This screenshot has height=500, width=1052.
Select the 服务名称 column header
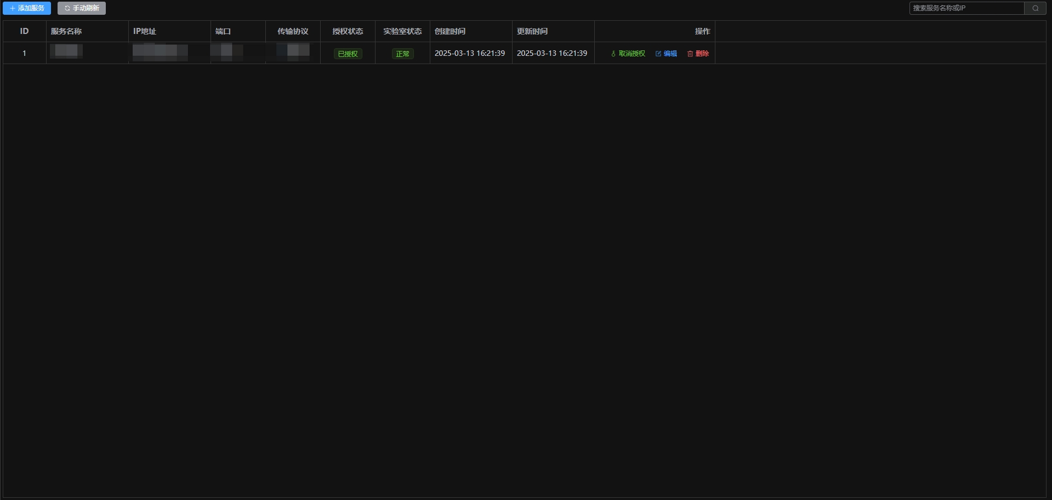66,31
